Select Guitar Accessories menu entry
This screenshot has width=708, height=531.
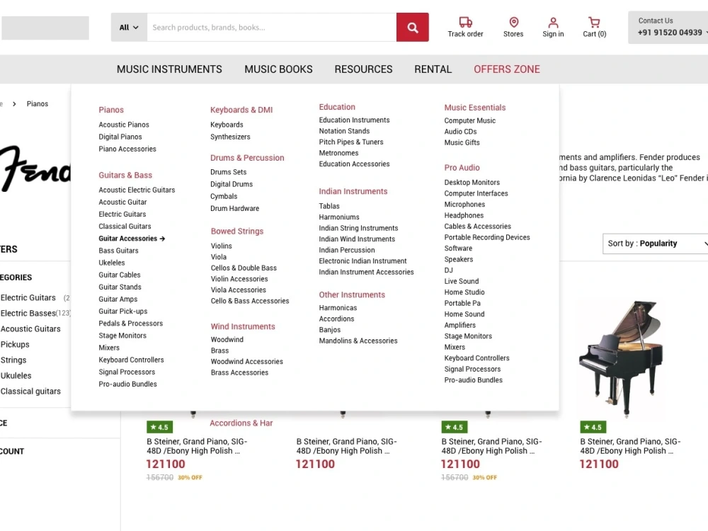coord(132,239)
